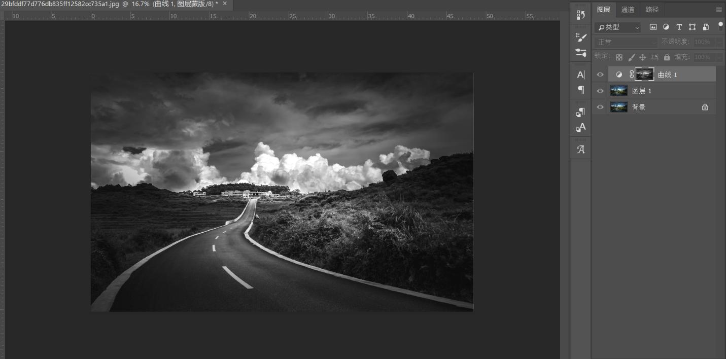Click the lock icon on the 背景 layer
This screenshot has width=726, height=359.
coord(705,106)
